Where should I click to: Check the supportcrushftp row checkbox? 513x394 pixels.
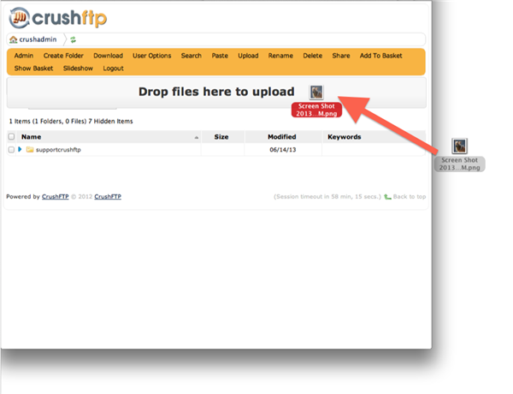click(11, 150)
